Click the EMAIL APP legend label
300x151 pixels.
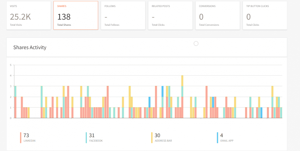227,140
